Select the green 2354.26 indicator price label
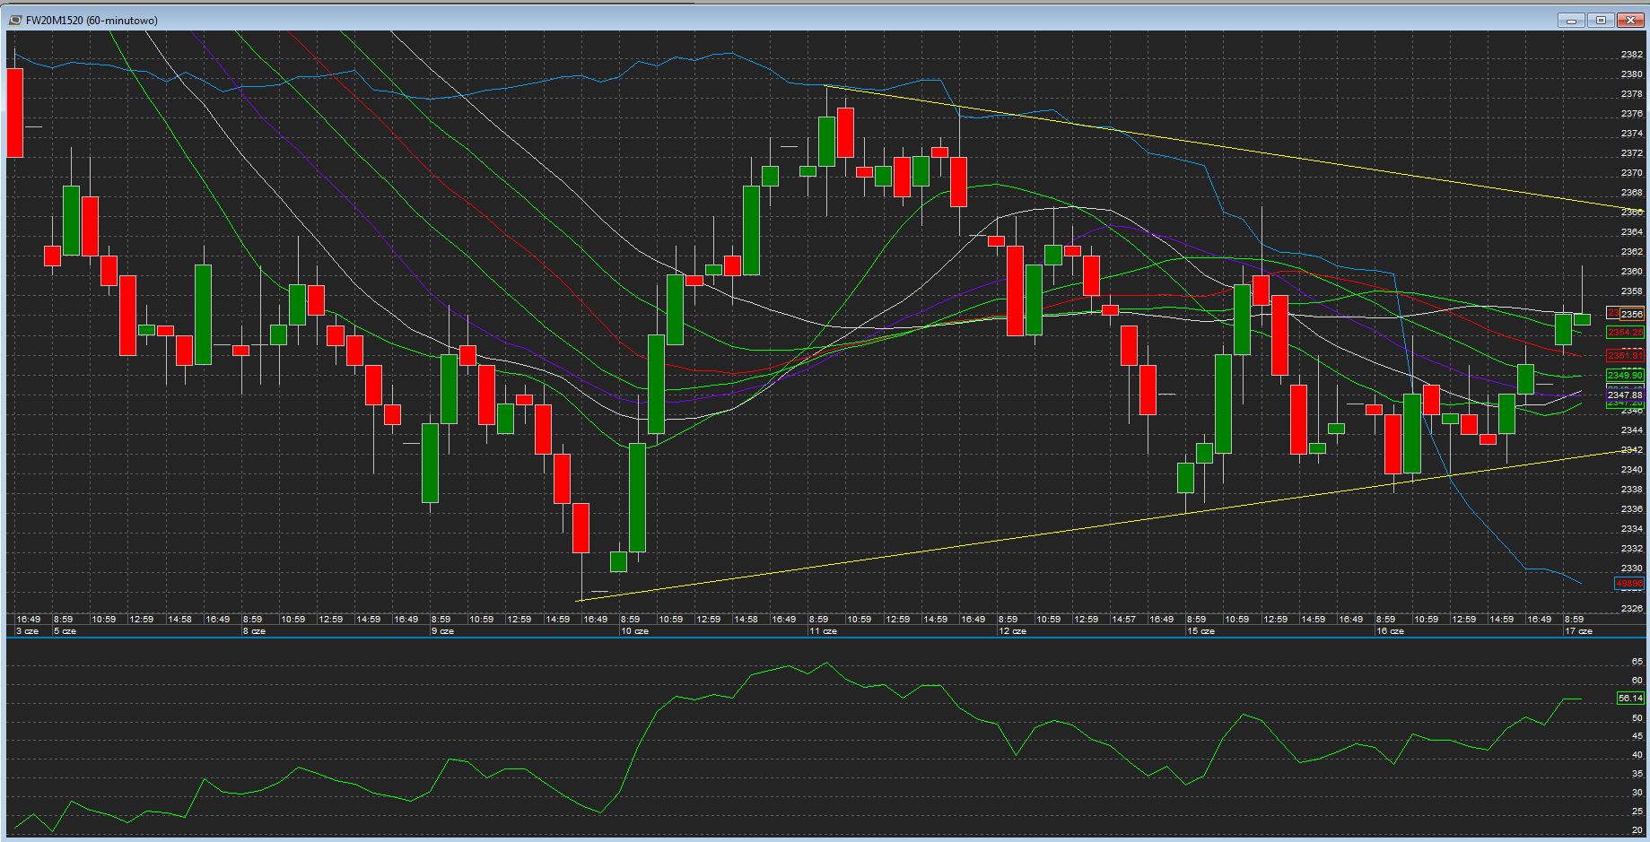The width and height of the screenshot is (1650, 842). (x=1625, y=333)
